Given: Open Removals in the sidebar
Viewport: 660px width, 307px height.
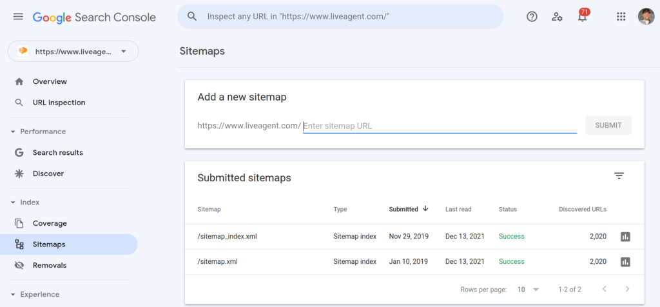Looking at the screenshot, I should click(50, 265).
